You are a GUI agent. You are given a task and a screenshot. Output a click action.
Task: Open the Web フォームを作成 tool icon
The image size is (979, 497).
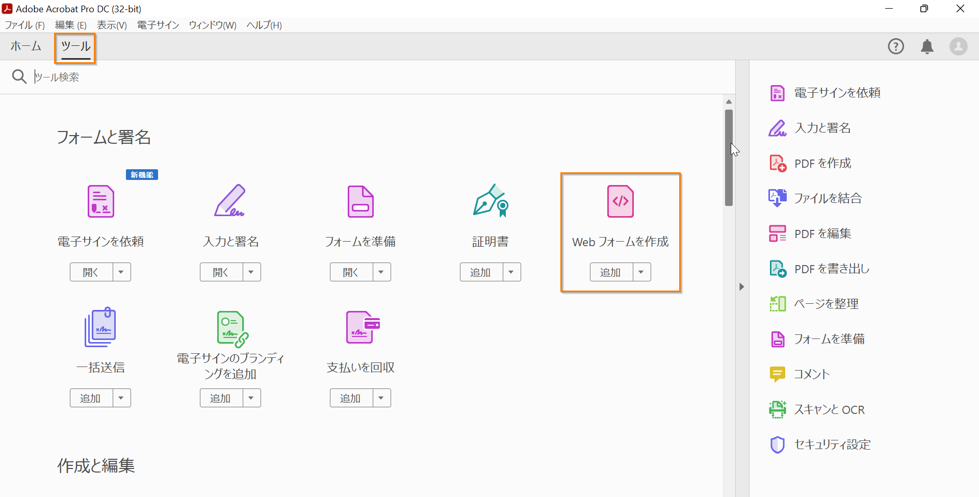[620, 201]
